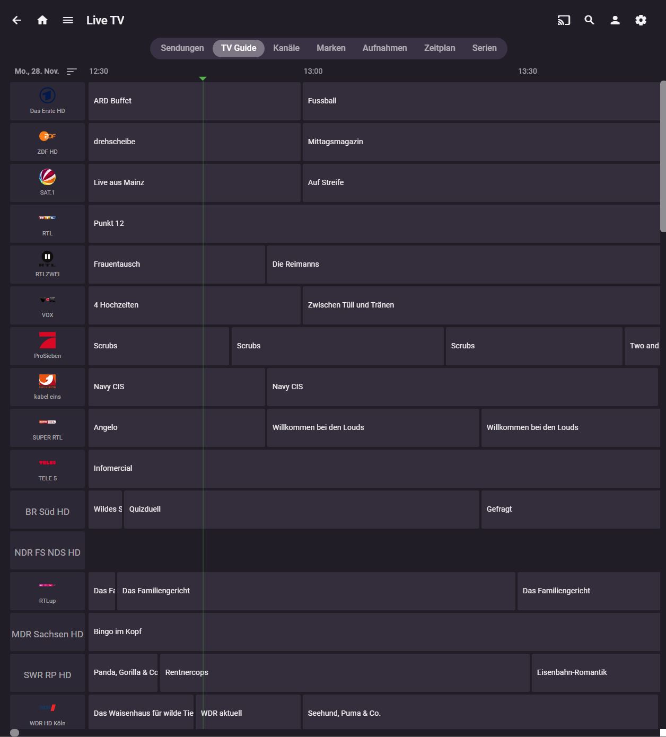Open the settings gear icon
Viewport: 666px width, 737px height.
click(641, 20)
